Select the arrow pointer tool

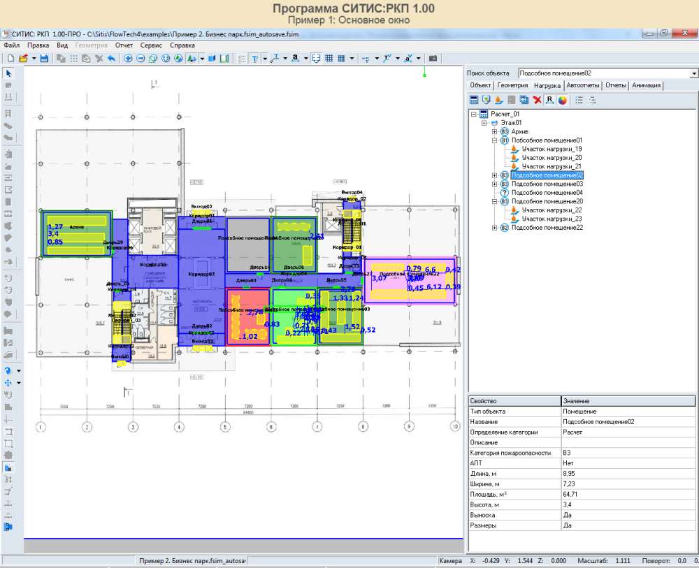[9, 73]
